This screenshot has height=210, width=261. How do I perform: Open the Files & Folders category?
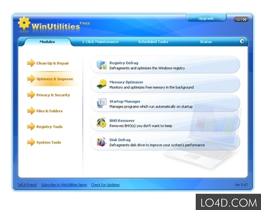(50, 111)
